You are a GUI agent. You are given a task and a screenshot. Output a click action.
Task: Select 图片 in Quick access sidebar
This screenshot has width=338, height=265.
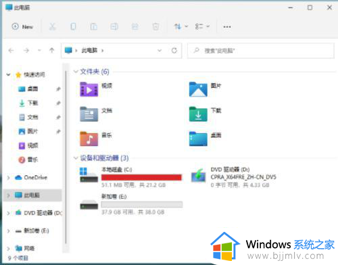pyautogui.click(x=28, y=131)
